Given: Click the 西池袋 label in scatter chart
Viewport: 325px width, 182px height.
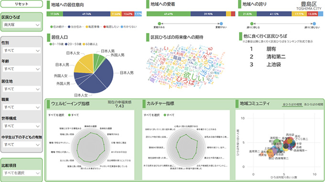Looking at the screenshot, I should 290,135.
